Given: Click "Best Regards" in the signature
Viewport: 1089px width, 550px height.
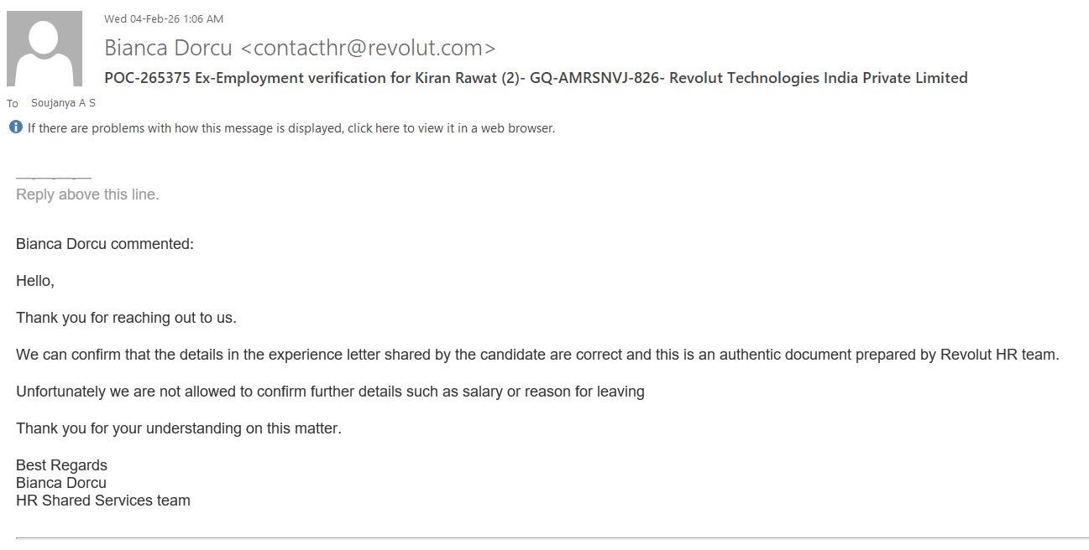Looking at the screenshot, I should click(61, 465).
